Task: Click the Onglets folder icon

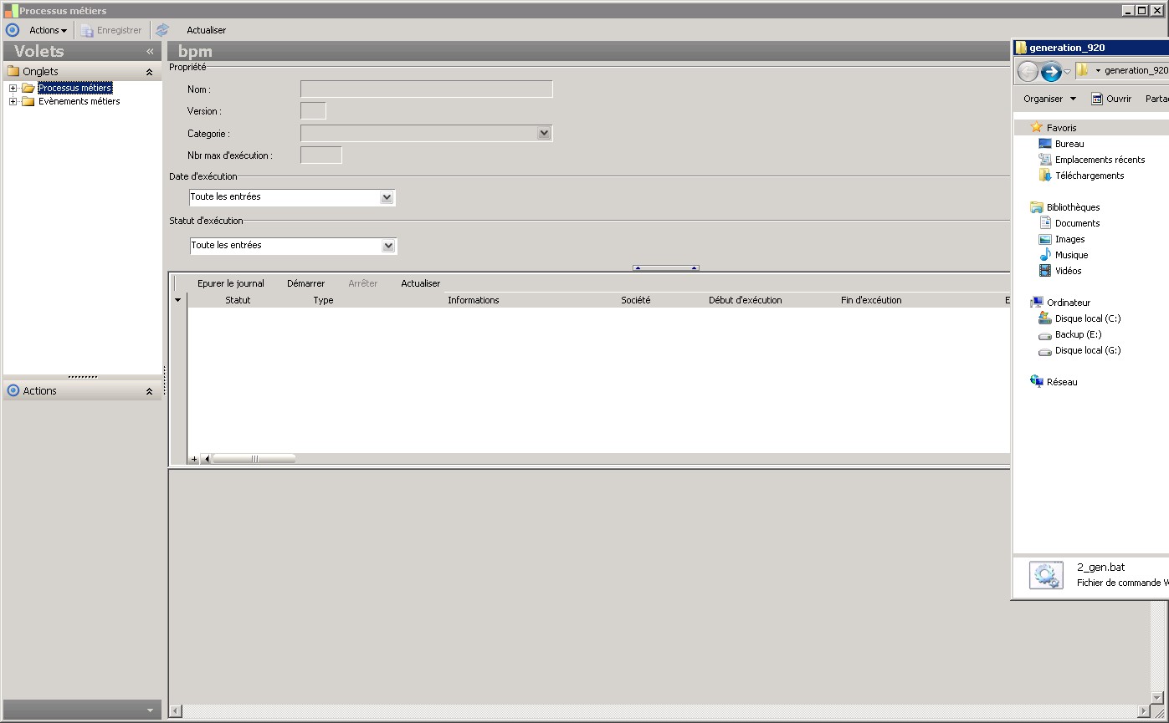Action: click(x=13, y=71)
